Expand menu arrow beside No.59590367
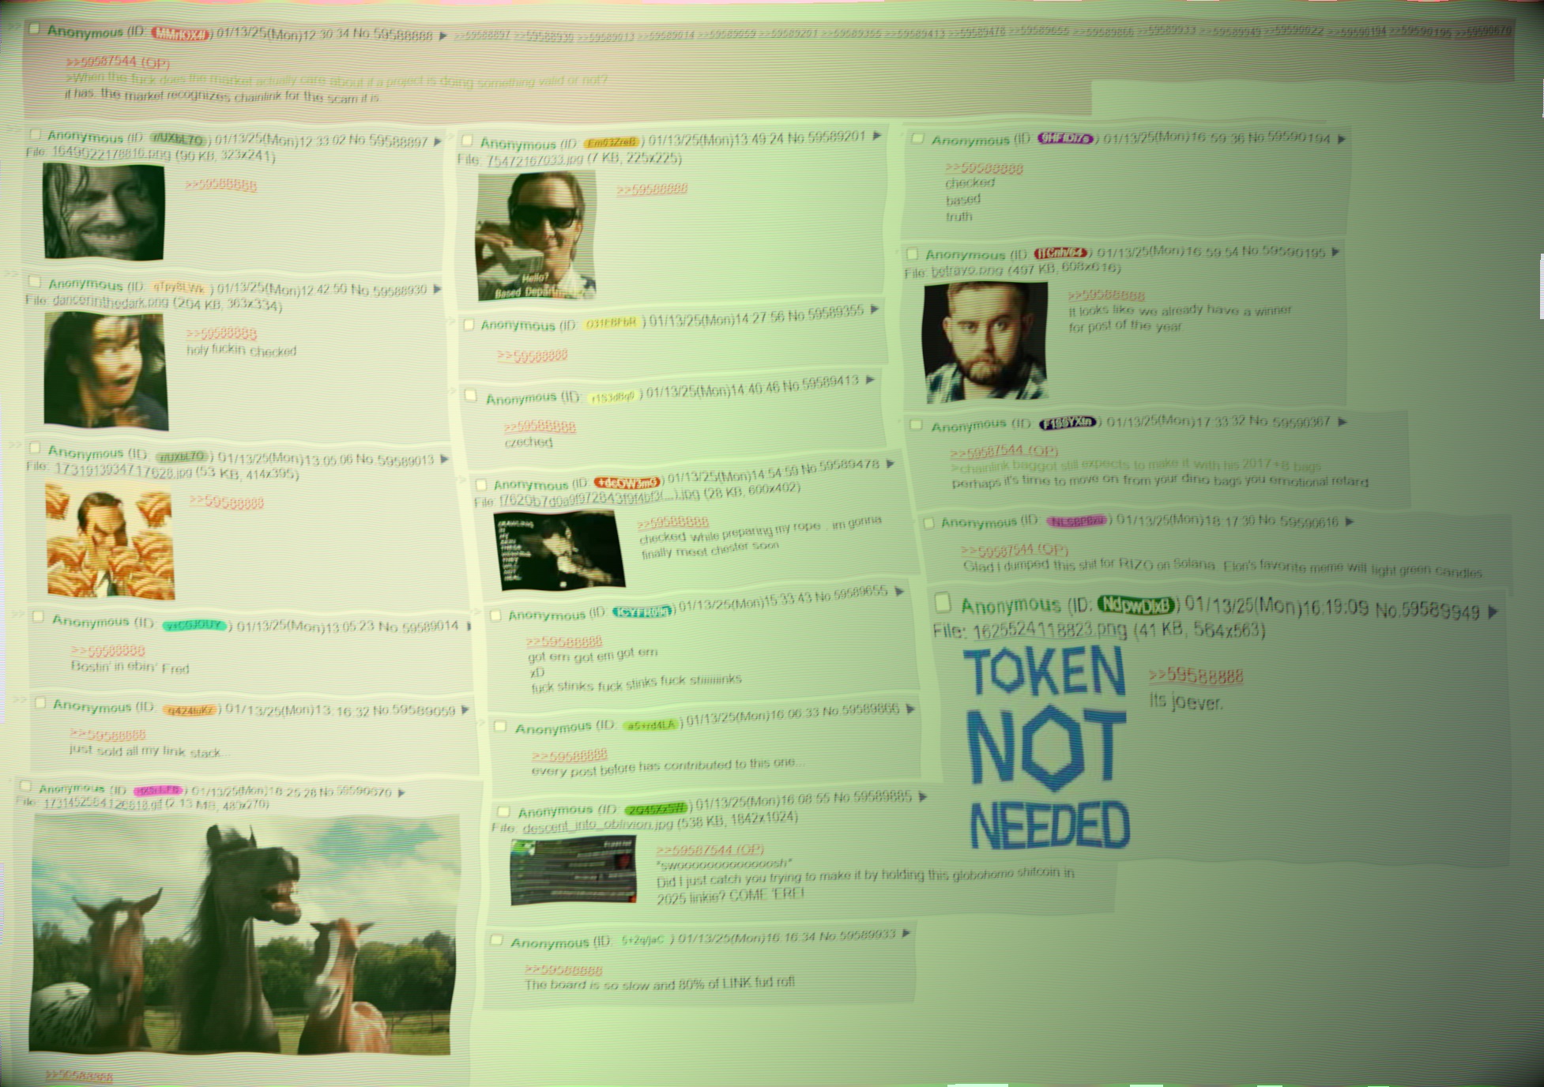This screenshot has height=1087, width=1544. coord(1341,422)
